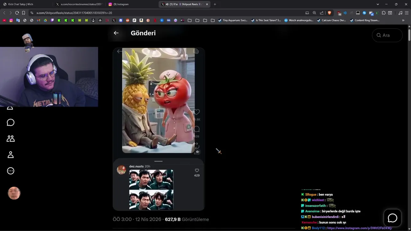411x231 pixels.
Task: Open reel comments bubble icon
Action: 197,129
